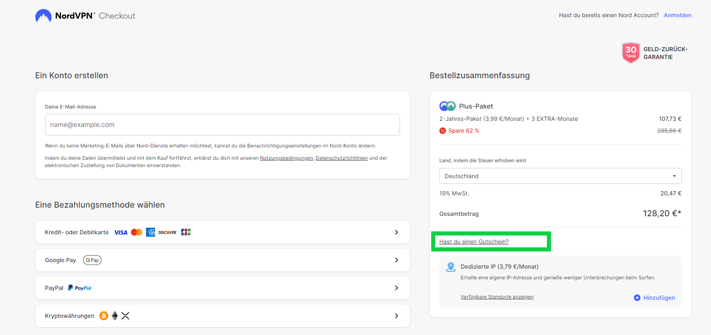Click the blue plus icon beside Hinzufügen
The width and height of the screenshot is (711, 335).
pyautogui.click(x=637, y=298)
